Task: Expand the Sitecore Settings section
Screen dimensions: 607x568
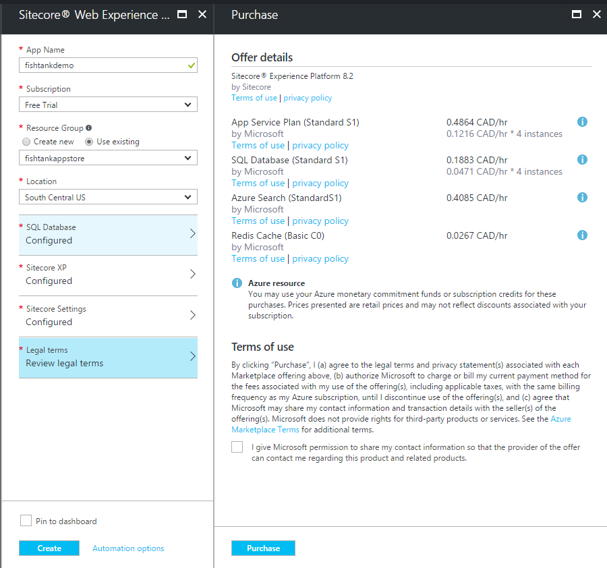Action: (x=108, y=316)
